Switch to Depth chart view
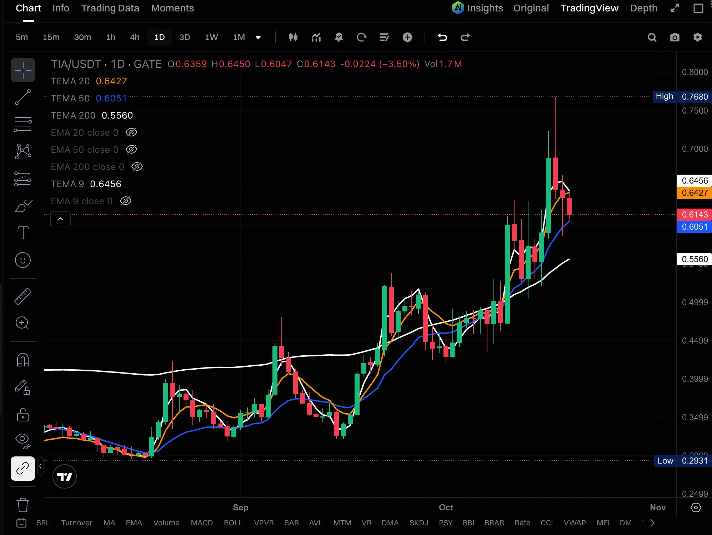712x535 pixels. [644, 8]
